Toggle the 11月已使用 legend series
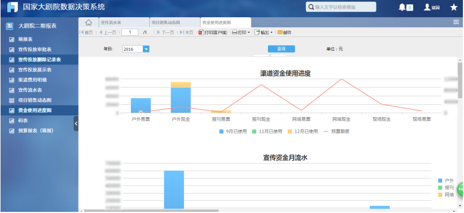Image resolution: width=464 pixels, height=213 pixels. click(267, 132)
